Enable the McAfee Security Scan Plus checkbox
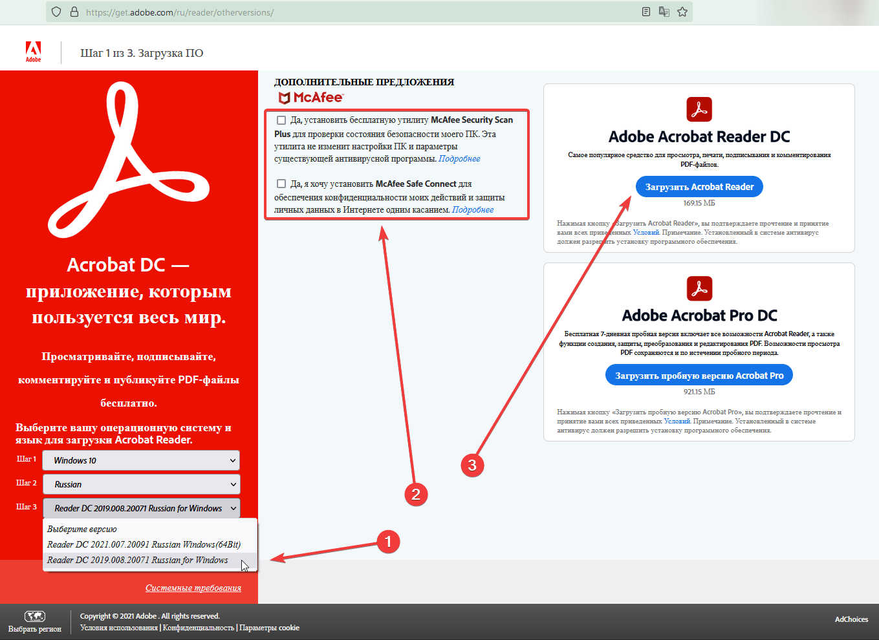879x640 pixels. pyautogui.click(x=281, y=120)
